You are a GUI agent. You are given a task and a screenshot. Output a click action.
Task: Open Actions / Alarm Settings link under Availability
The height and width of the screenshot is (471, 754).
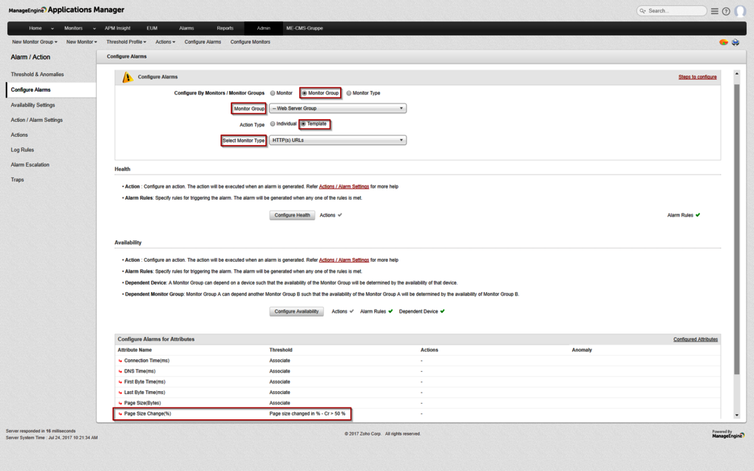344,260
